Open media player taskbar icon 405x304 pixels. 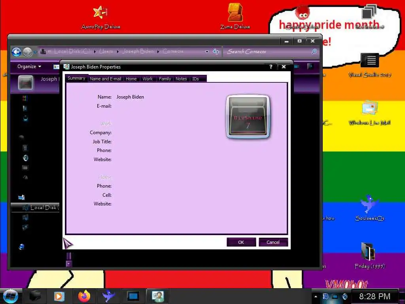click(x=59, y=296)
